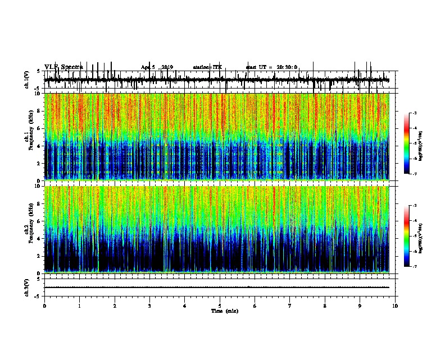This screenshot has width=445, height=343.
Task: Click the 7 tick label on time axis
Action: (290, 306)
